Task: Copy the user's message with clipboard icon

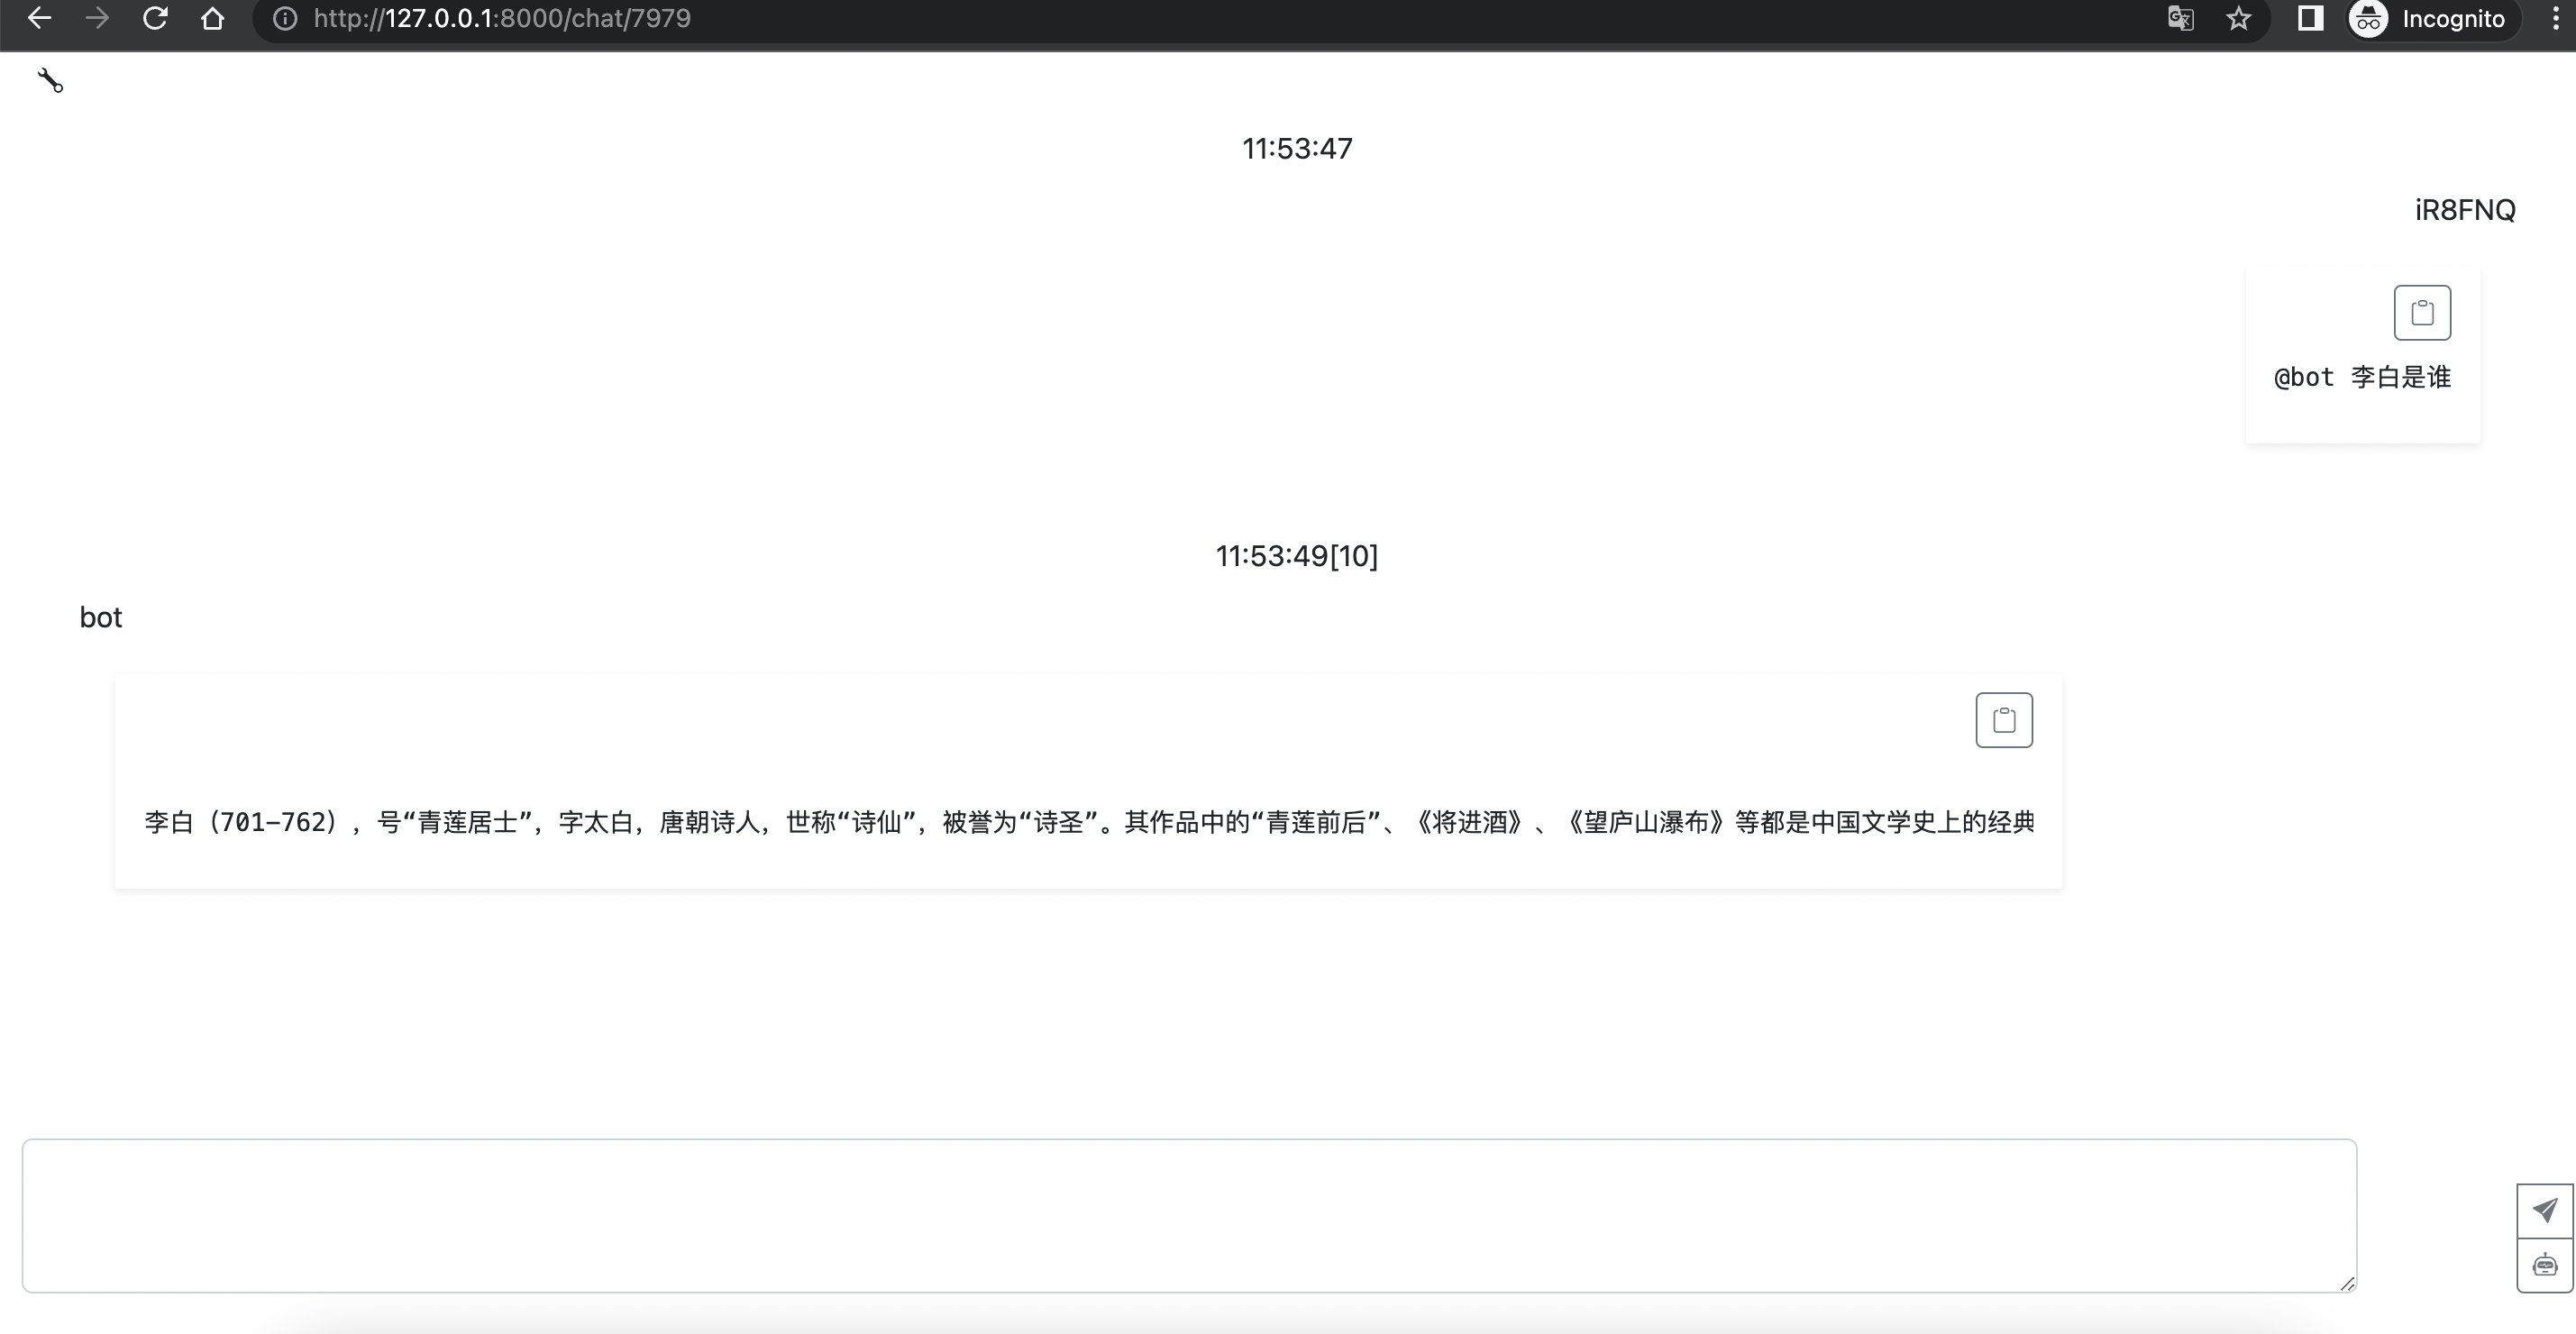Action: coord(2421,313)
